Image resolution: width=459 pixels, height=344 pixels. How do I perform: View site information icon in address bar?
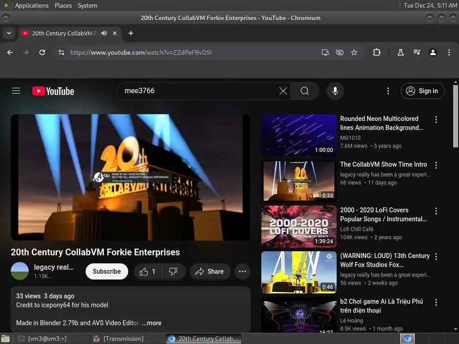pos(61,52)
